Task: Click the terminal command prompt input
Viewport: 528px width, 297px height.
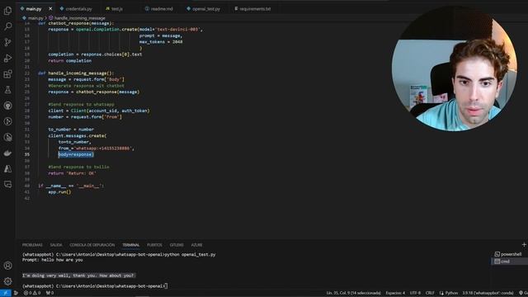Action: [167, 286]
